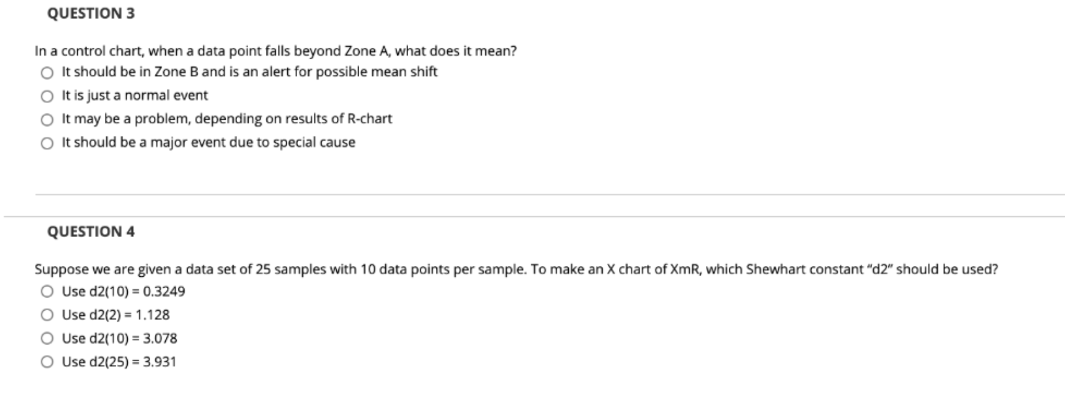Click answer label "d2(2) = 1.128"
Viewport: 1065px width, 420px height.
[x=116, y=315]
